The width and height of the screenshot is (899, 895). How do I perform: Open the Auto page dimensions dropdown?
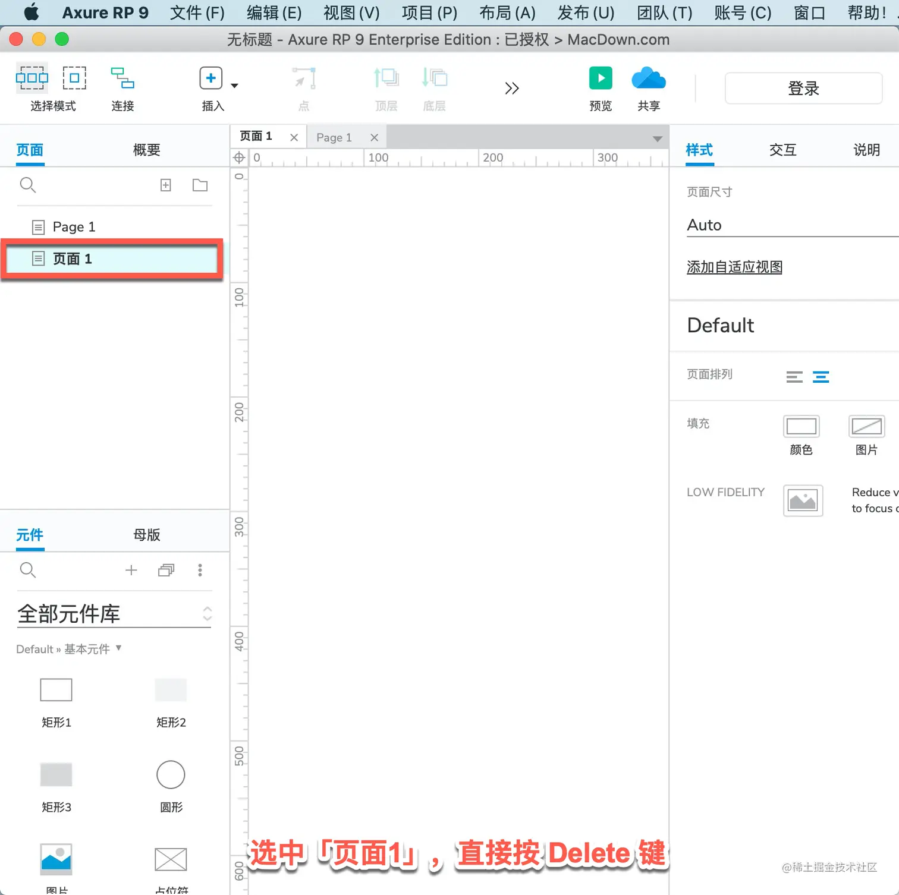click(x=793, y=225)
